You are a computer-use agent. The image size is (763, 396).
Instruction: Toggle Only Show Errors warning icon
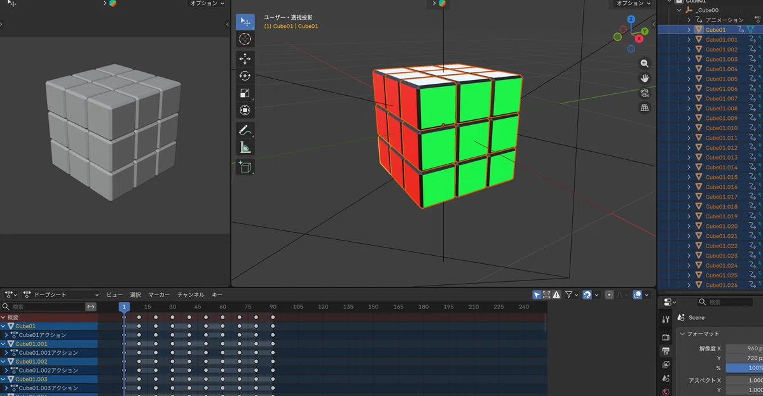[x=556, y=294]
